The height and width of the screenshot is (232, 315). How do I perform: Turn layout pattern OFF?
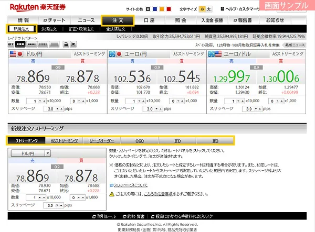[11, 45]
